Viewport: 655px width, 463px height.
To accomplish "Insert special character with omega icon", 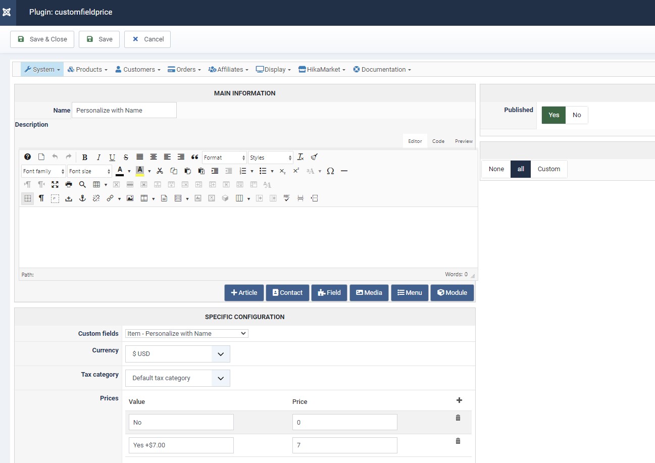I will [330, 171].
